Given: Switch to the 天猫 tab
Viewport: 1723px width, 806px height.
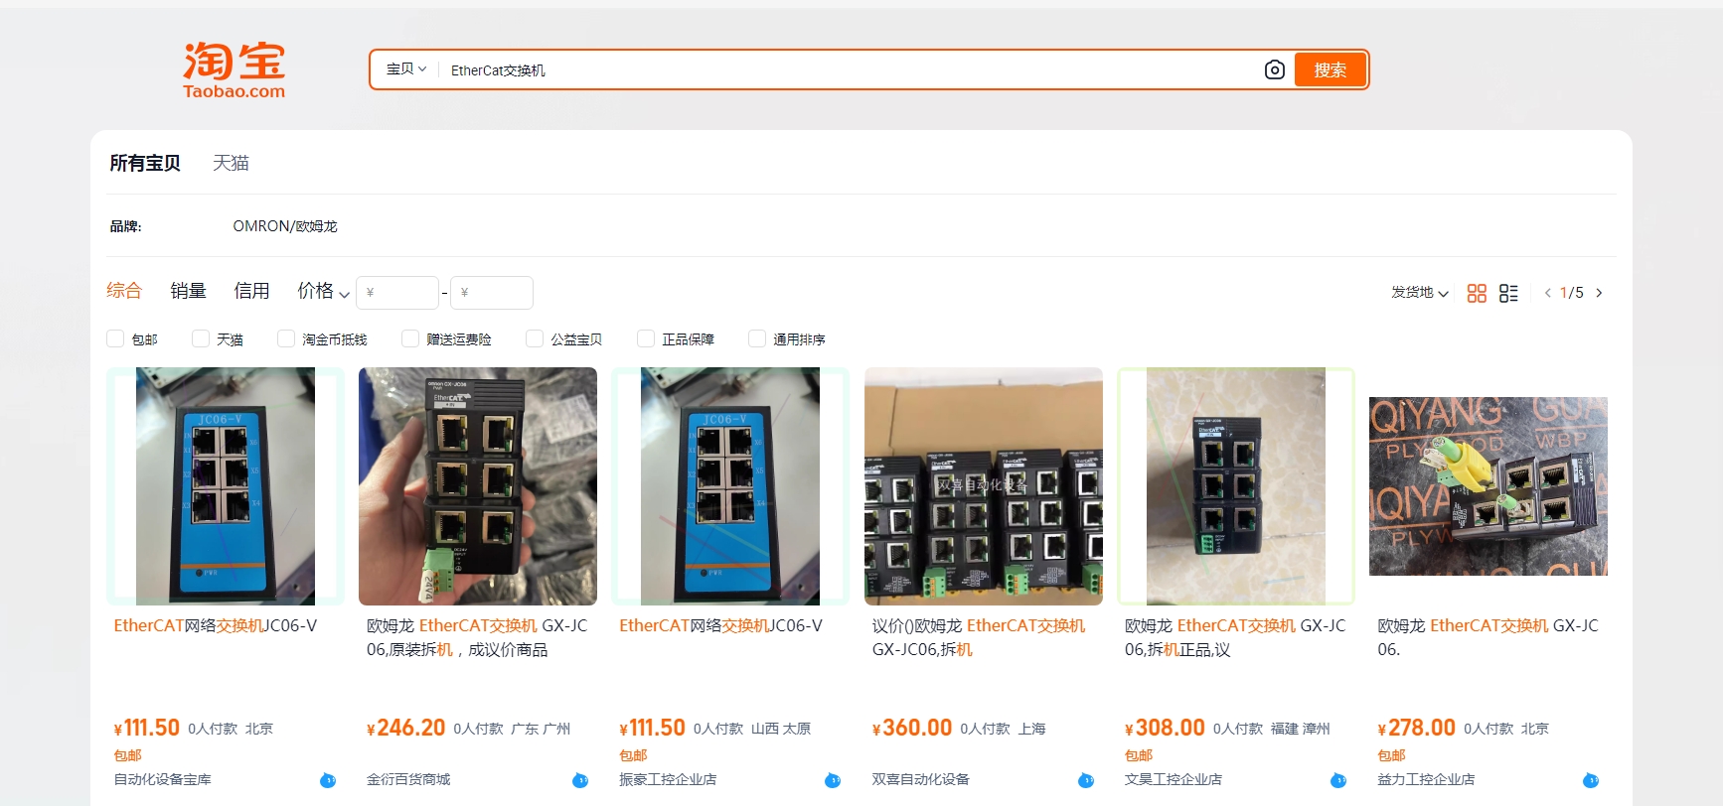Looking at the screenshot, I should point(231,163).
